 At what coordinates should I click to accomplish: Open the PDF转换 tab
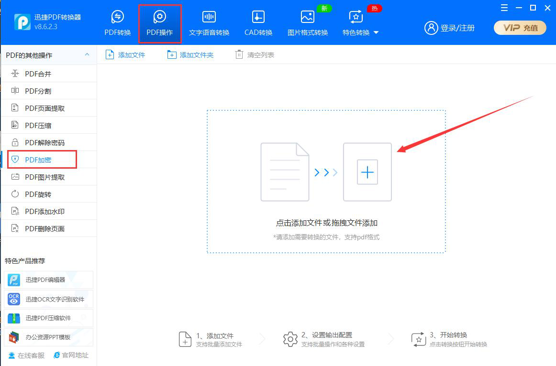(117, 23)
